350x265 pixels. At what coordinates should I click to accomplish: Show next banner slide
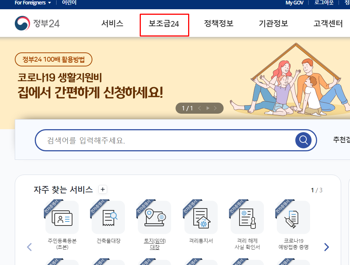tap(215, 108)
